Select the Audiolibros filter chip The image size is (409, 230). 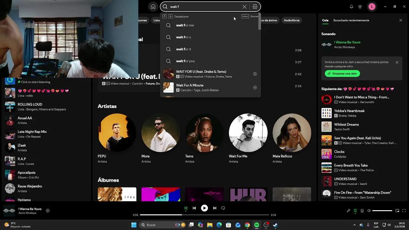(x=292, y=20)
